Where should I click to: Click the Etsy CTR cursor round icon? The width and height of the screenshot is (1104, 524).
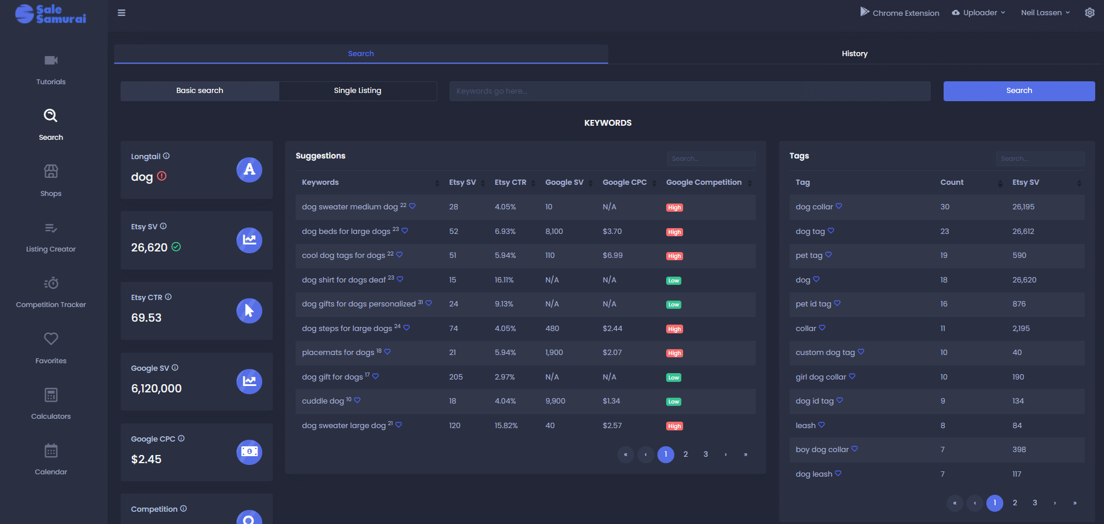pos(249,311)
